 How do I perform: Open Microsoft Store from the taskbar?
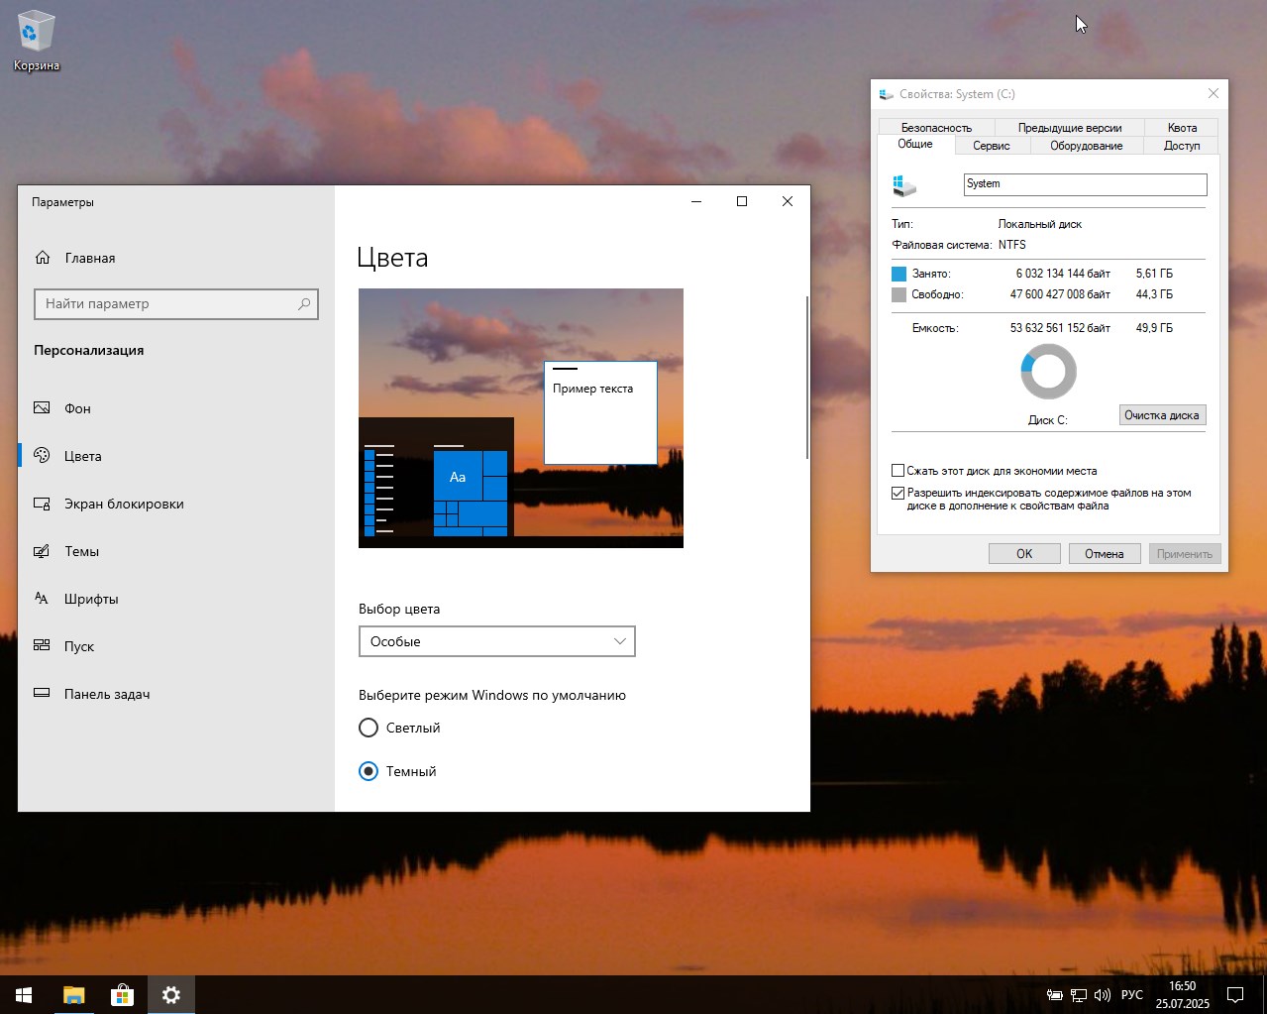point(122,994)
